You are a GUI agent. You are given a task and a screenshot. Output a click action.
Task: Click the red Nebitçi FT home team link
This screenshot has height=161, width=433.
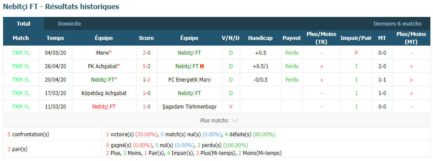click(104, 107)
